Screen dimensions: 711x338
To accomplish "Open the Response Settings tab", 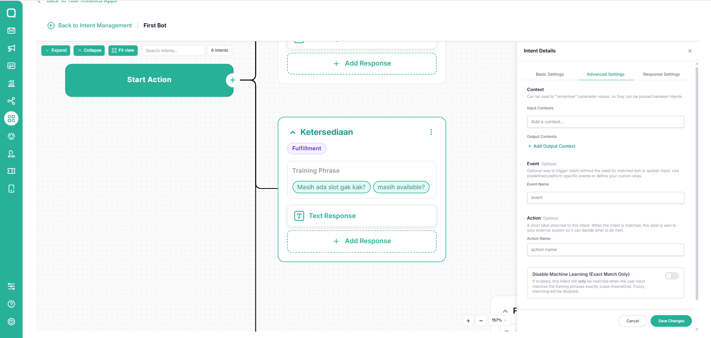I will (x=661, y=74).
